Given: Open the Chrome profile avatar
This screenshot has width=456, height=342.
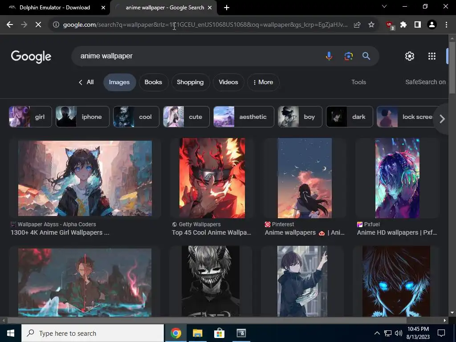Looking at the screenshot, I should pos(432,25).
